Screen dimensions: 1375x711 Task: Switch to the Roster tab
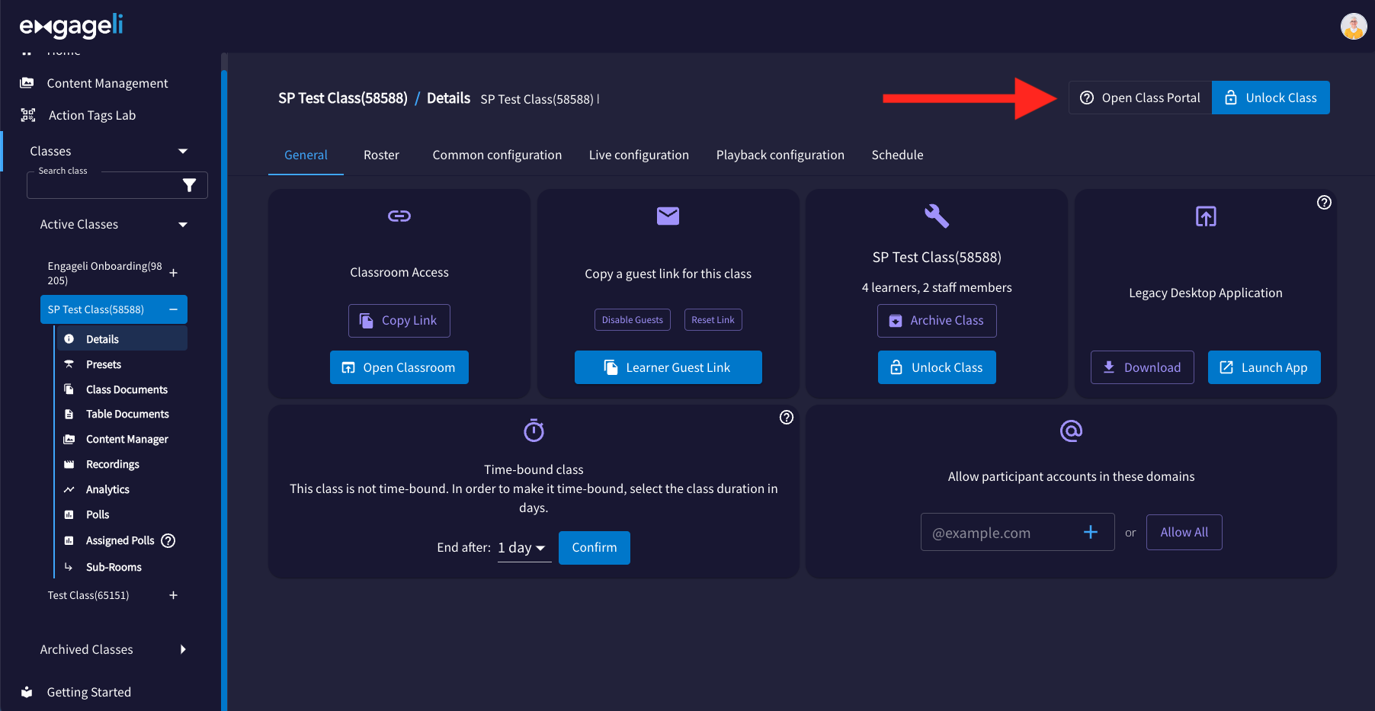pos(381,155)
